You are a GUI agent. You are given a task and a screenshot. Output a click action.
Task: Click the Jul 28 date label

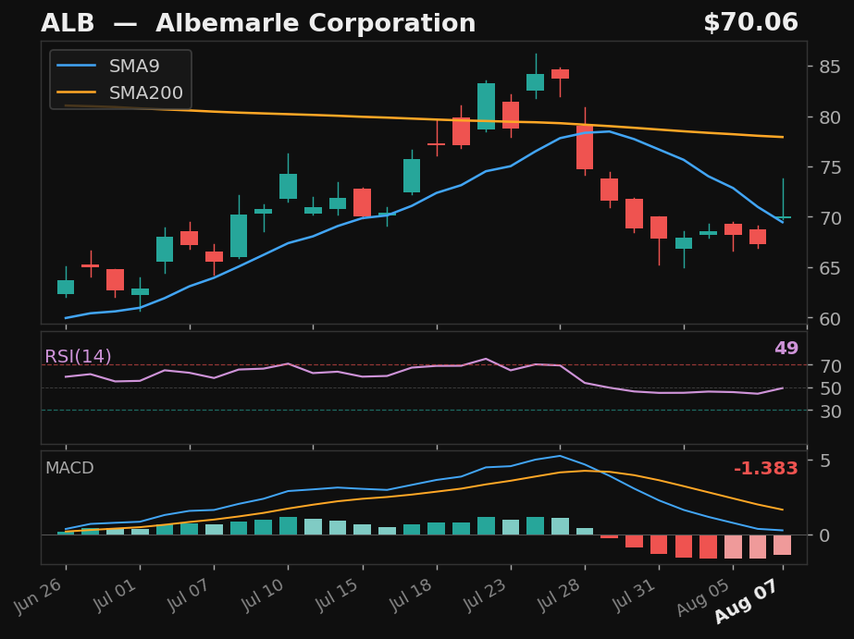click(562, 595)
